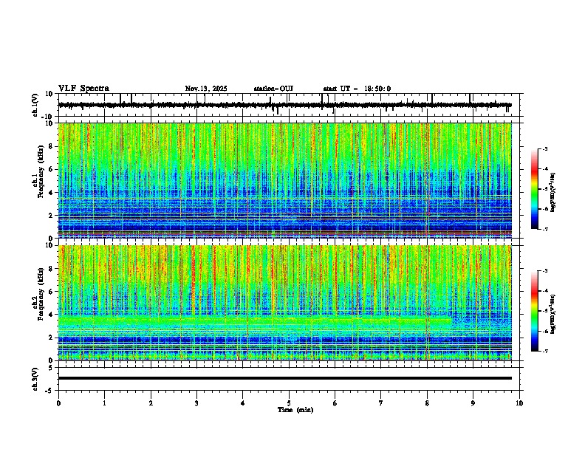
Task: Click the "-7" label on ch.1 colorbar
Action: (545, 229)
